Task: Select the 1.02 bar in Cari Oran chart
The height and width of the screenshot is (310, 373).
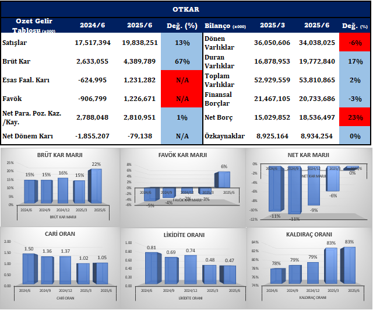Action: pos(83,274)
